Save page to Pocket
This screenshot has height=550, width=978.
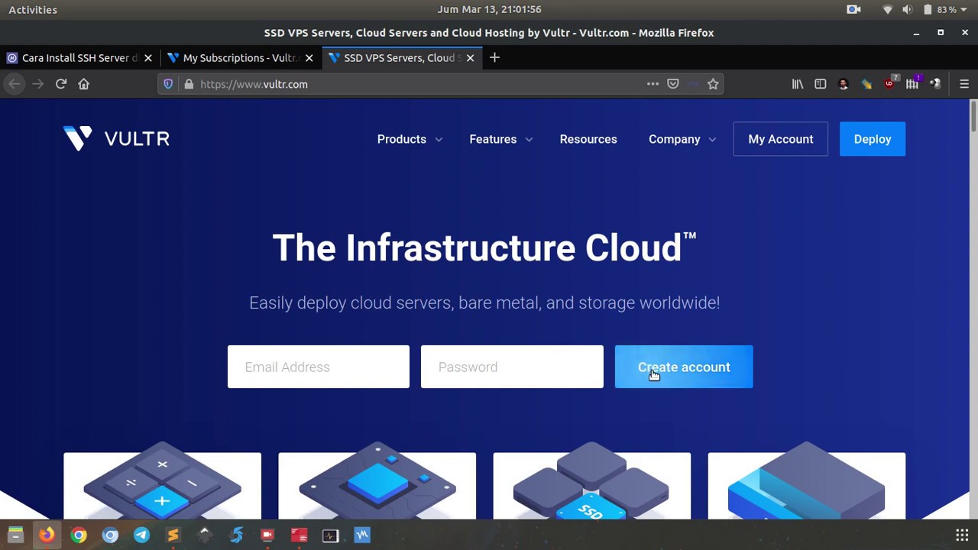(x=673, y=84)
